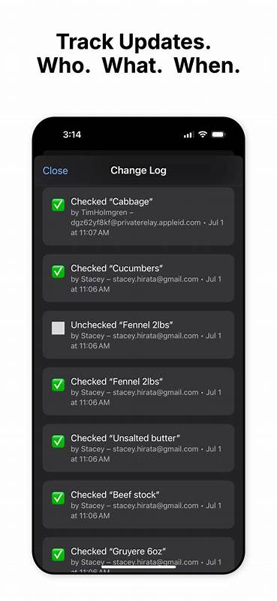Tap the Checked "Unsalted butter" entry title

[125, 438]
